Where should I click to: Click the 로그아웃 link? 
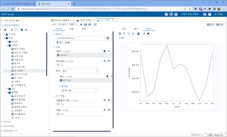(x=218, y=14)
